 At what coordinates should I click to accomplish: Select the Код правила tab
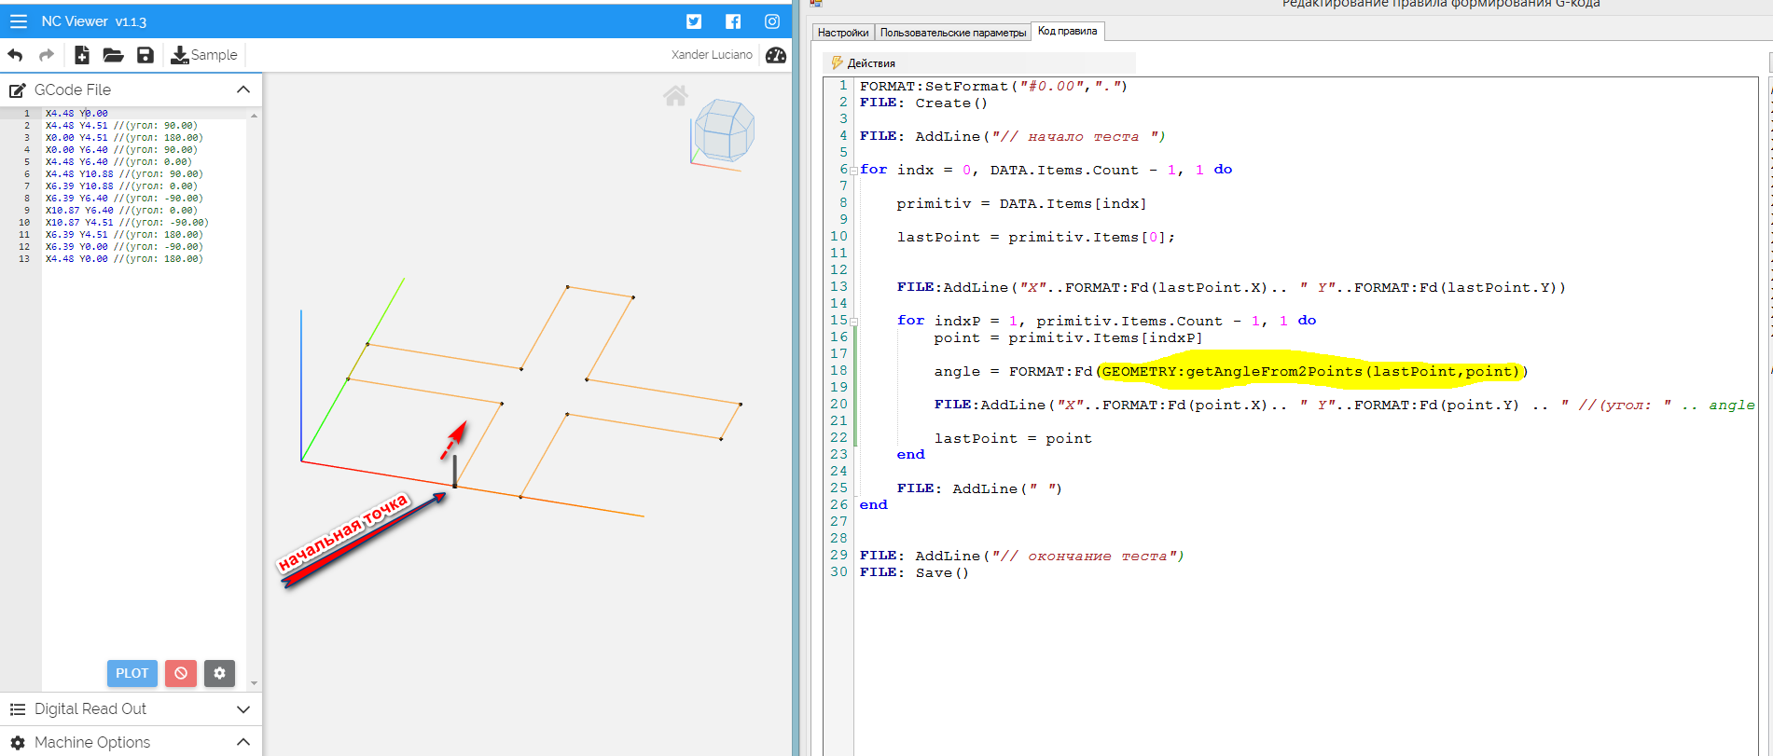coord(1068,32)
